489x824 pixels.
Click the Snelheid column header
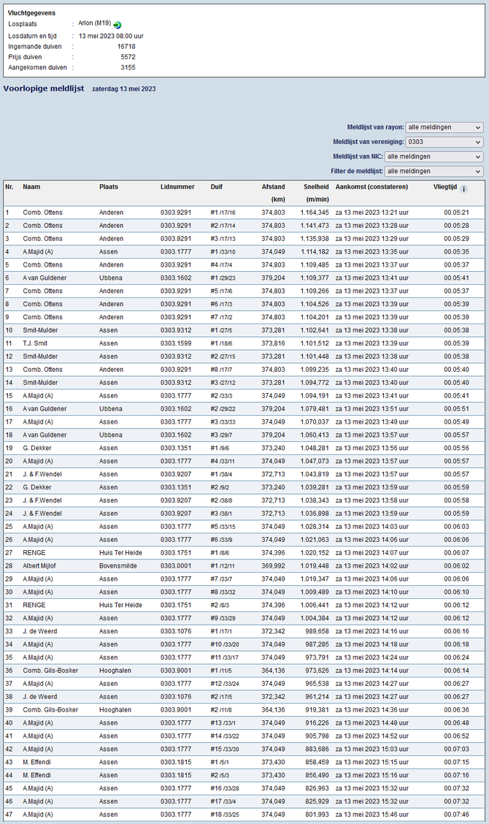coord(316,186)
